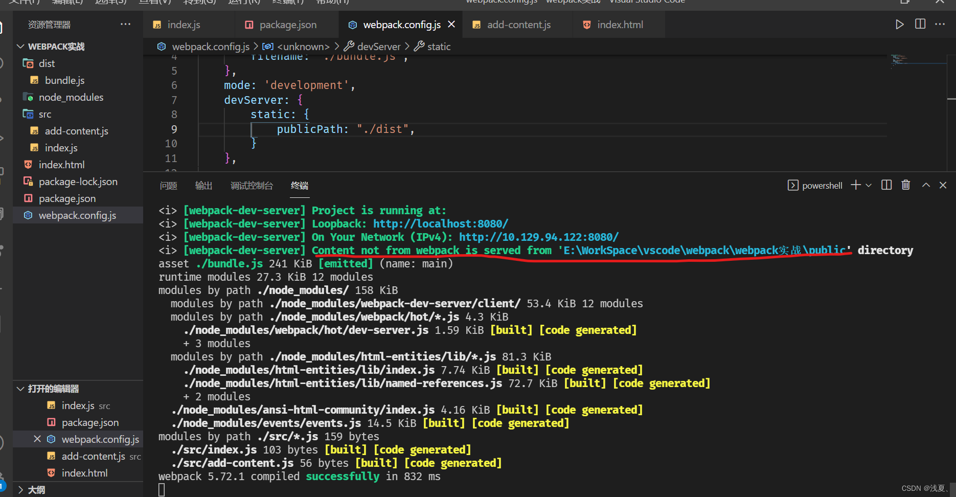Open the Explorer panel's more actions menu
The width and height of the screenshot is (956, 497).
pyautogui.click(x=125, y=25)
